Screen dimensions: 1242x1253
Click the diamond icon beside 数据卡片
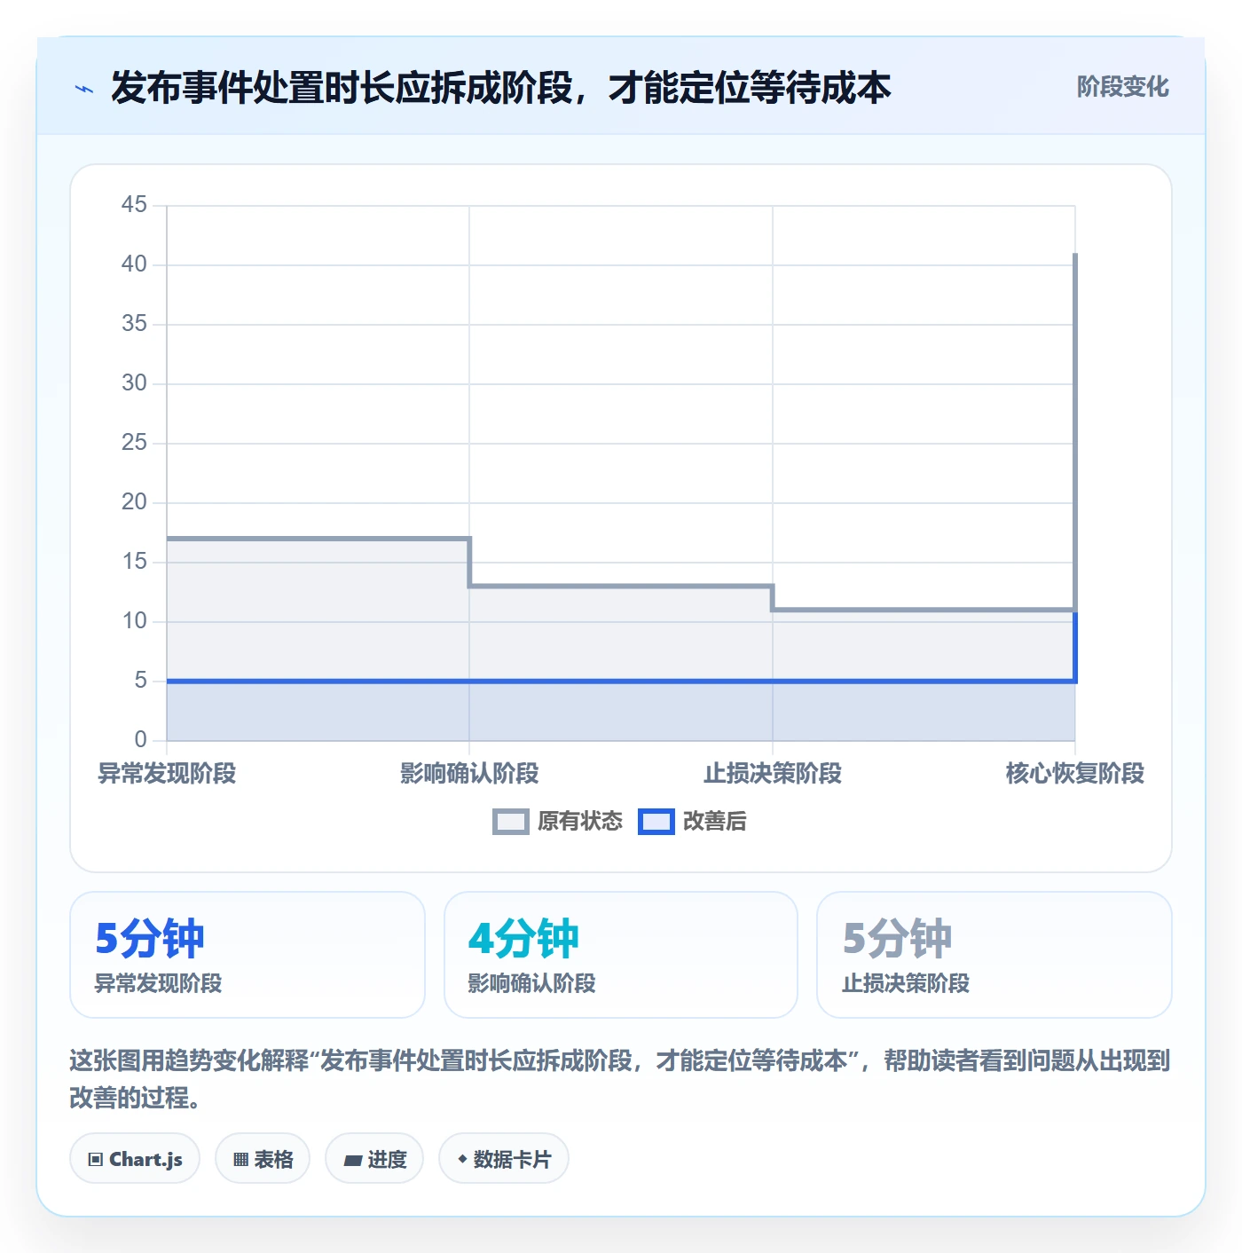tap(462, 1159)
